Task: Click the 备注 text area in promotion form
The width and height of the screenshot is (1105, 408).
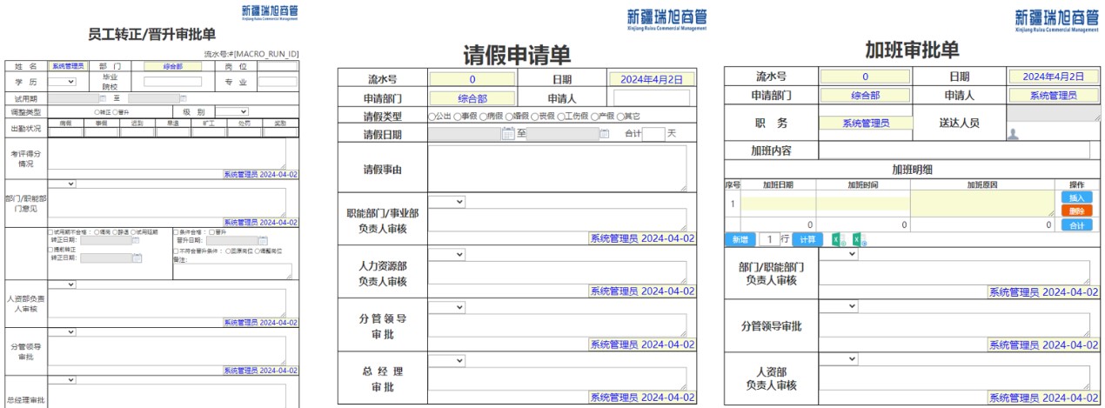Action: click(233, 271)
